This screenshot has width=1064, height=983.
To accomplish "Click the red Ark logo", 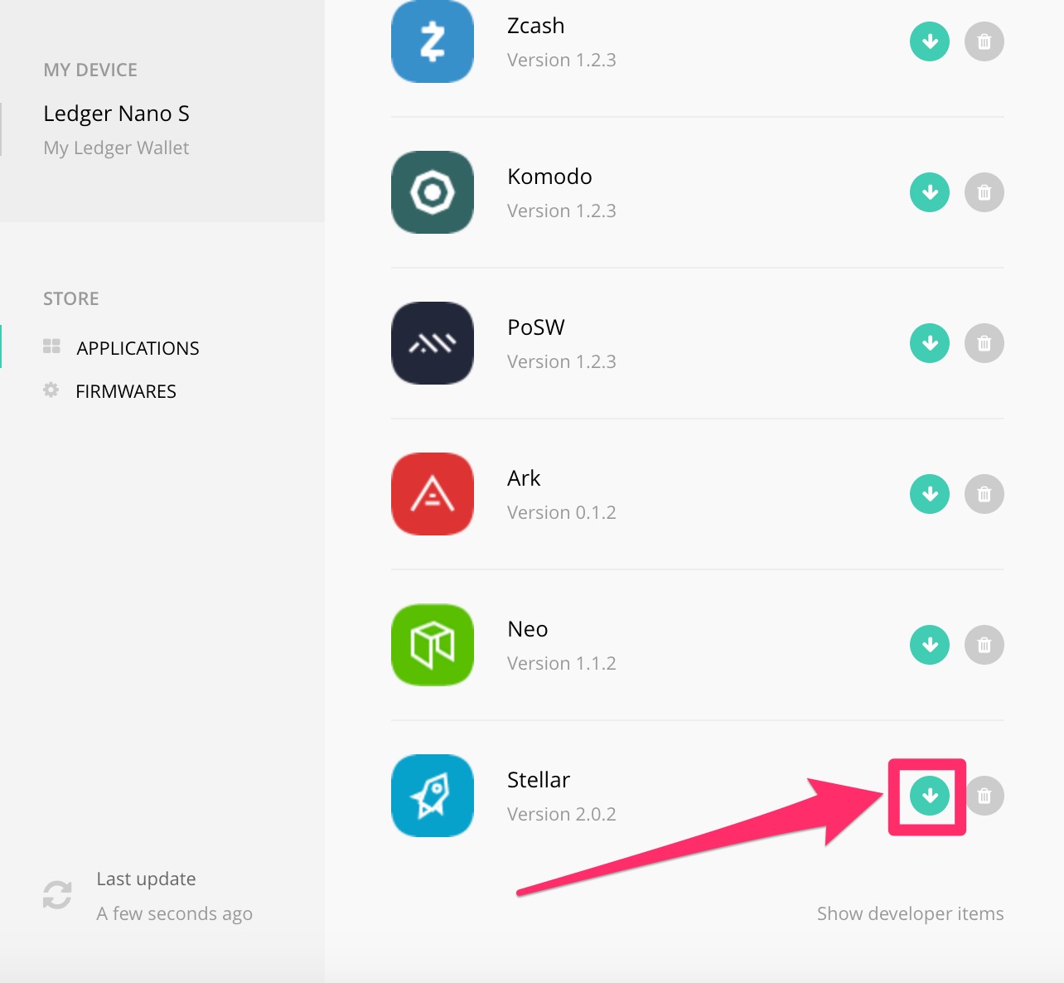I will click(433, 494).
